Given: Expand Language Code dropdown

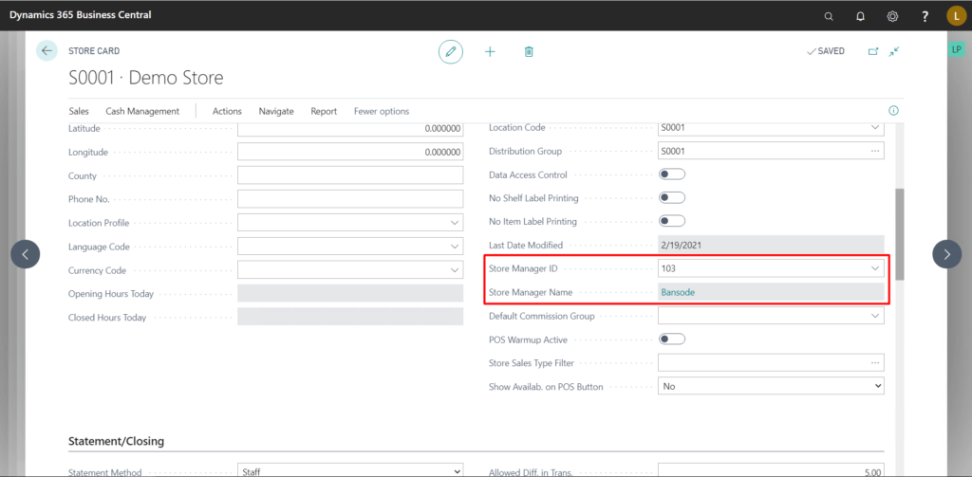Looking at the screenshot, I should coord(455,246).
